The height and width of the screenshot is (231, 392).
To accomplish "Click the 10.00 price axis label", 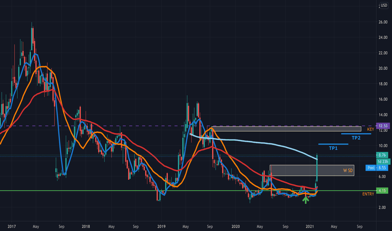I will pos(383,146).
